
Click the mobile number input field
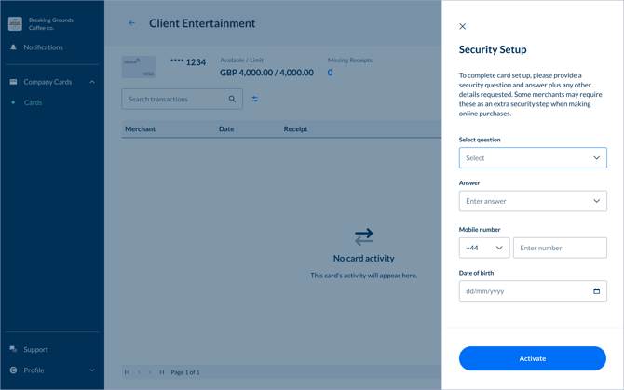560,248
